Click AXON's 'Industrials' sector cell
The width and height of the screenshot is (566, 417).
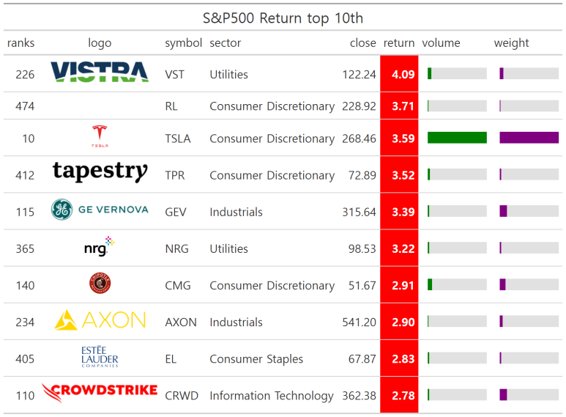pyautogui.click(x=236, y=322)
